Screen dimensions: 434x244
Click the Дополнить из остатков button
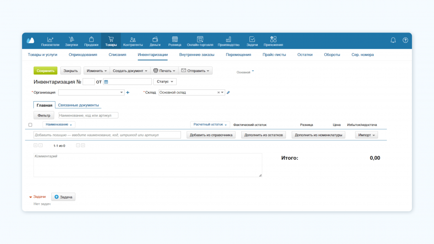tap(264, 135)
